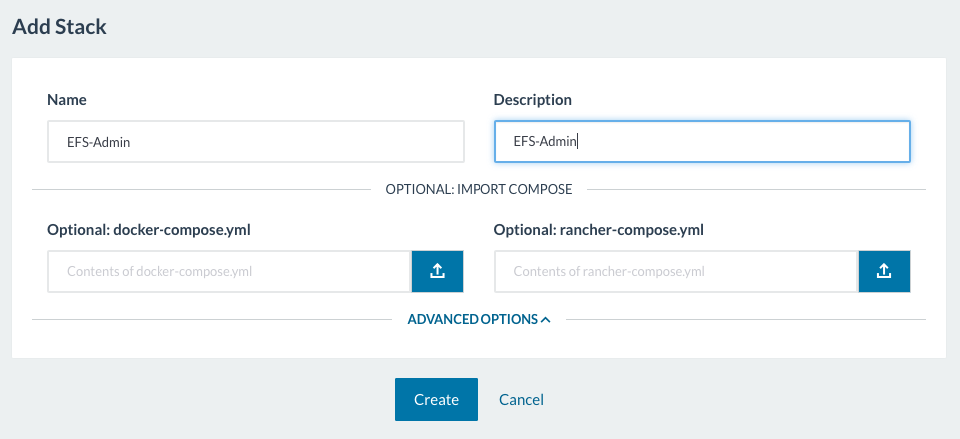Click the chevron arrow beside Advanced Options
The width and height of the screenshot is (960, 439).
(x=545, y=320)
